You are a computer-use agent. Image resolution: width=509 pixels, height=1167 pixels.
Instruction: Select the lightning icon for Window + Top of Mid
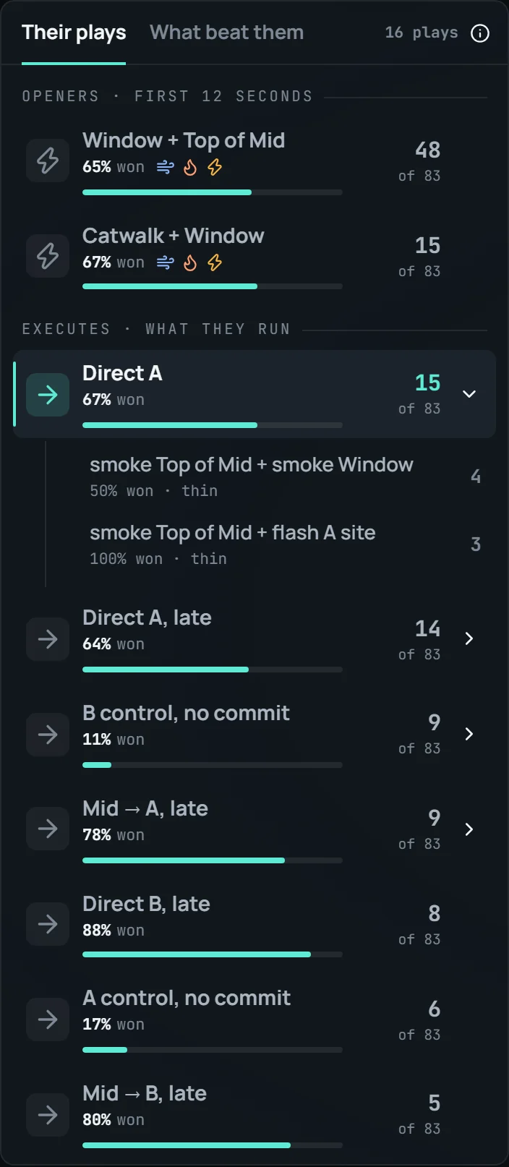48,160
